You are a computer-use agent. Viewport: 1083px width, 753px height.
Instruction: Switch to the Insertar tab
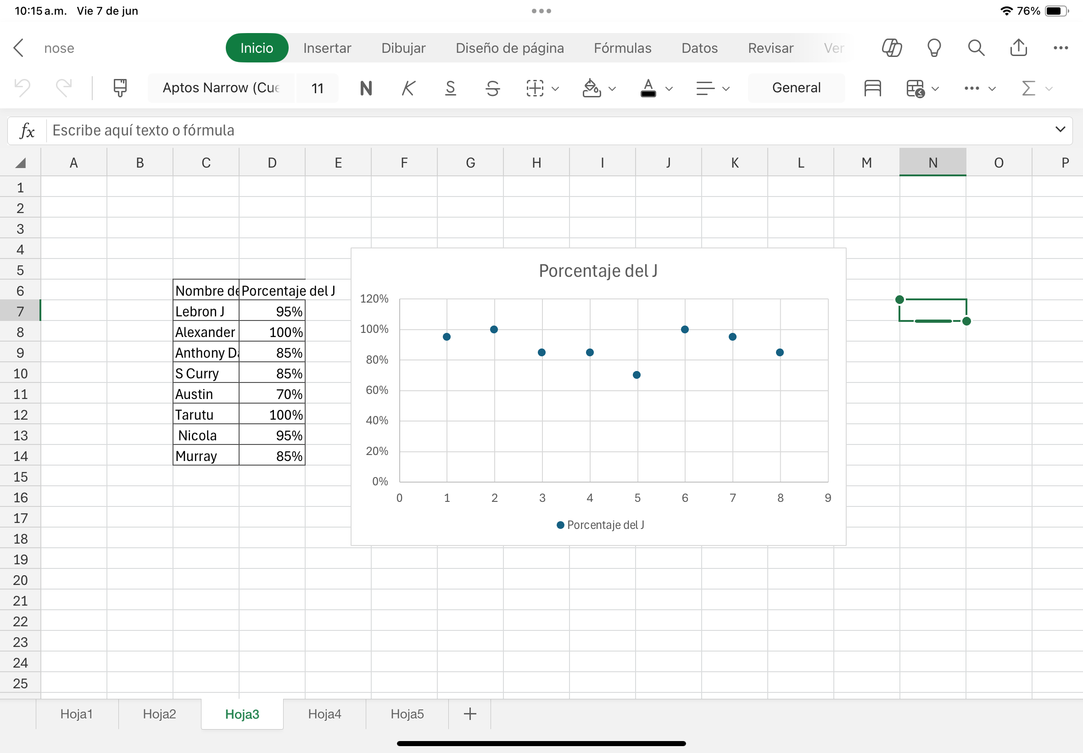[x=327, y=48]
